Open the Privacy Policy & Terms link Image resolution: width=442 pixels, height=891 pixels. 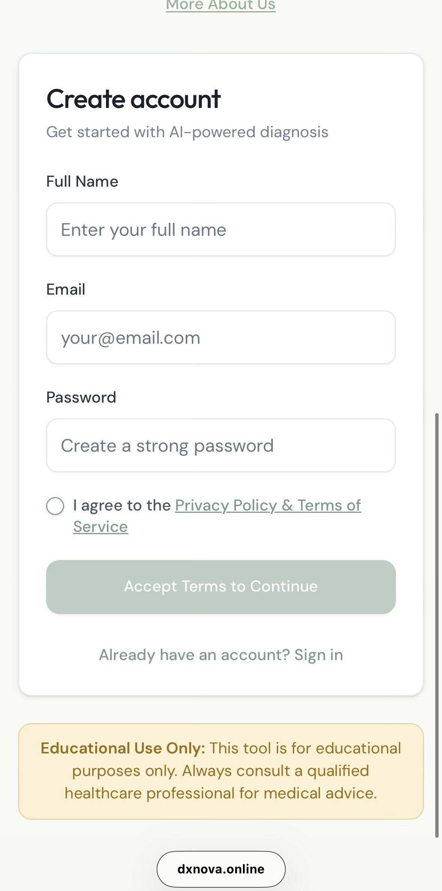pyautogui.click(x=268, y=505)
